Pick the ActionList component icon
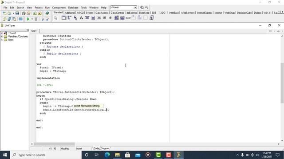Screen dimensions: 284x159 (x=152, y=18)
